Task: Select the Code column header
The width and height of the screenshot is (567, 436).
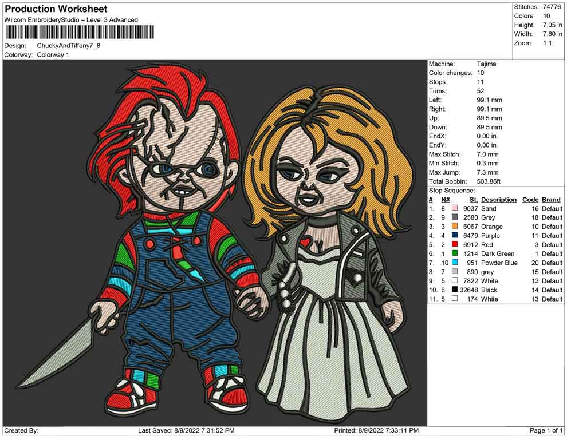Action: click(530, 200)
